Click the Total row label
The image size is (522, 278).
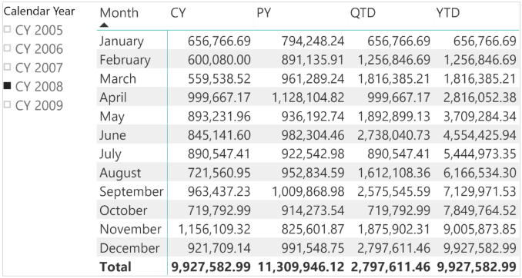[115, 266]
